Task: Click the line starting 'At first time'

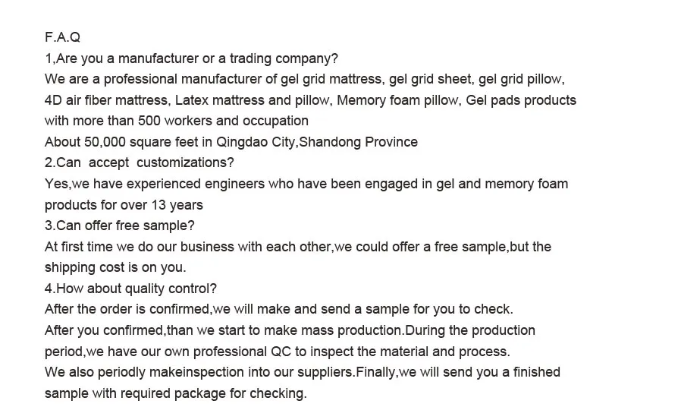Action: (297, 247)
